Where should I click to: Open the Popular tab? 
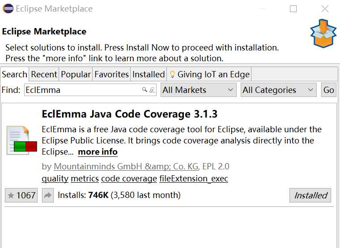tap(76, 74)
